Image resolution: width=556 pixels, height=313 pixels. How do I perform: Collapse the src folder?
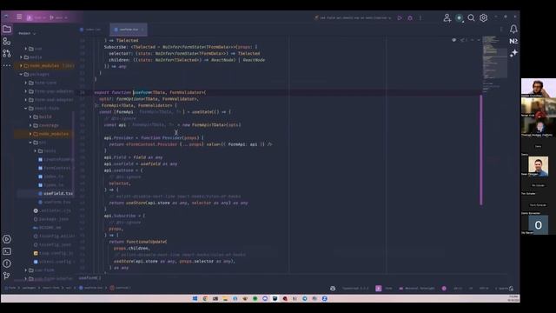30,143
